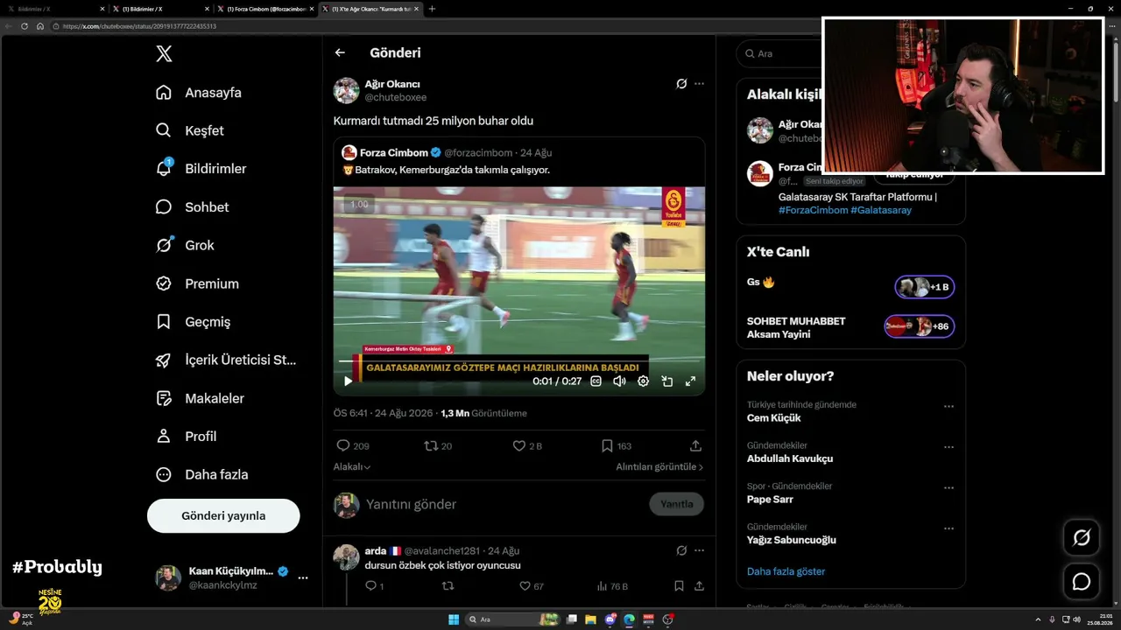Open the Windows Start menu
This screenshot has width=1121, height=630.
[x=454, y=619]
